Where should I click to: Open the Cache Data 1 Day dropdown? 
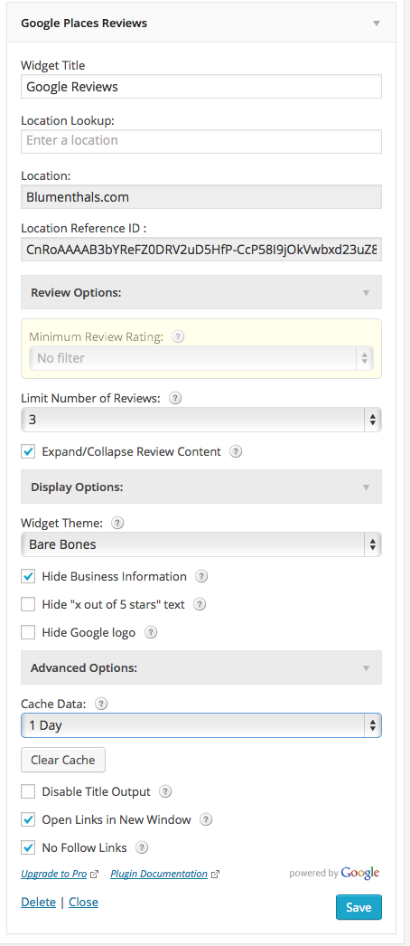point(201,725)
